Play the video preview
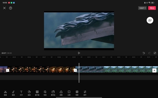 click(79, 53)
